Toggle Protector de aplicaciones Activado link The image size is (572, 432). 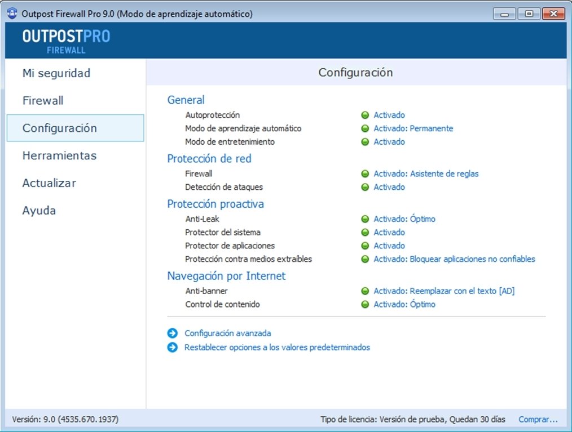pyautogui.click(x=389, y=246)
